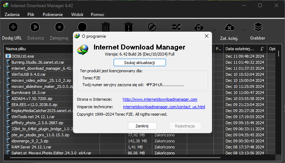Open scheduler via crossed arrows icon
The height and width of the screenshot is (163, 285).
(177, 27)
